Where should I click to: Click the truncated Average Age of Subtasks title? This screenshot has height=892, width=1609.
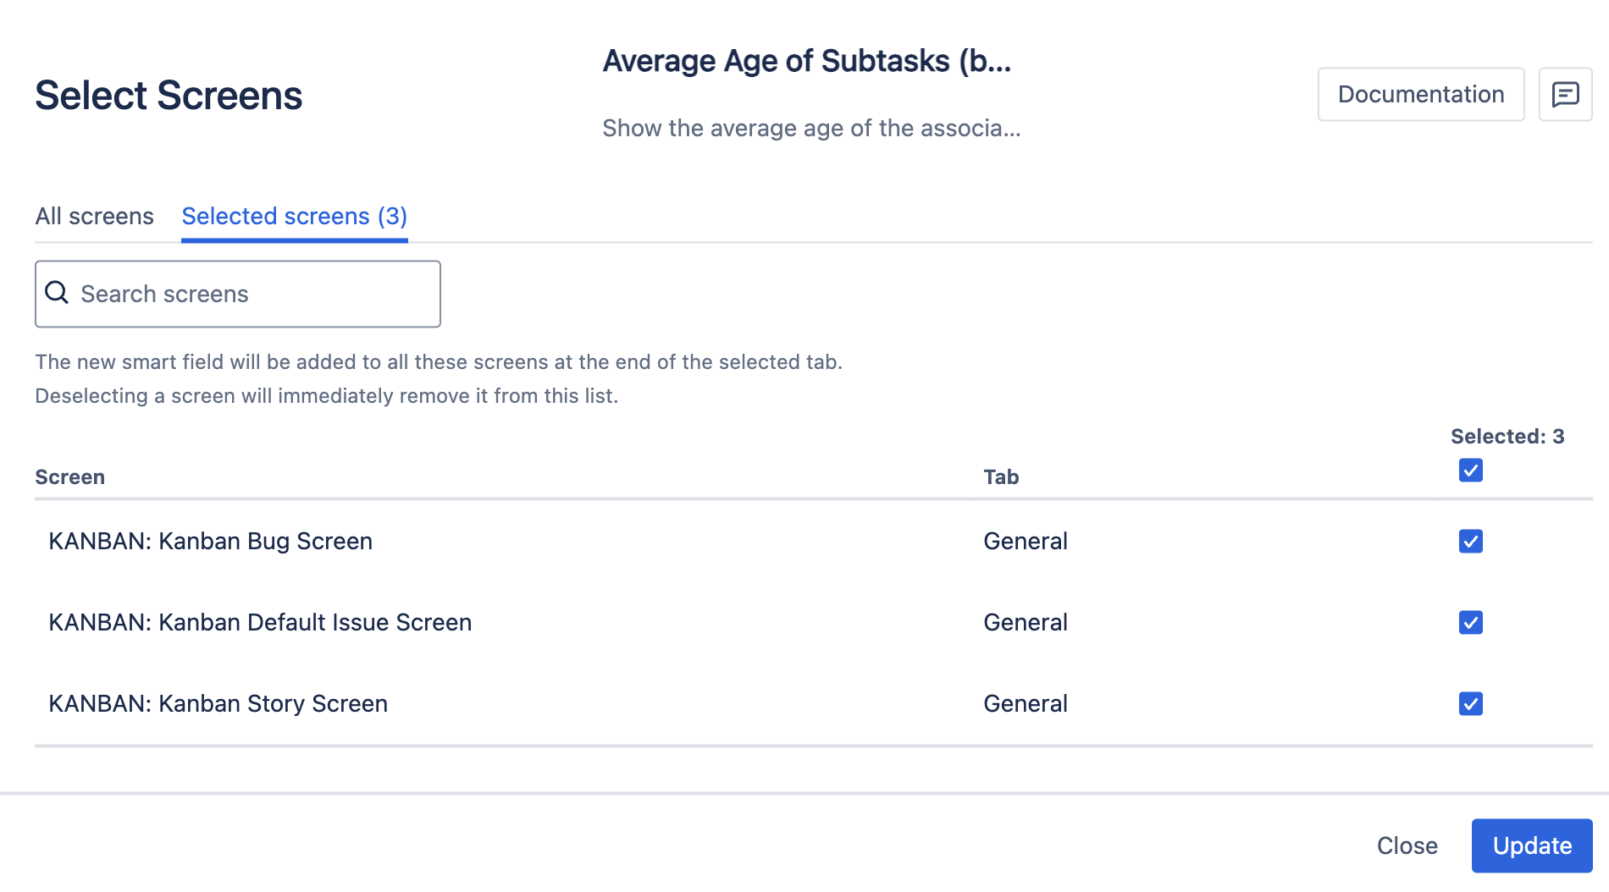pos(806,61)
